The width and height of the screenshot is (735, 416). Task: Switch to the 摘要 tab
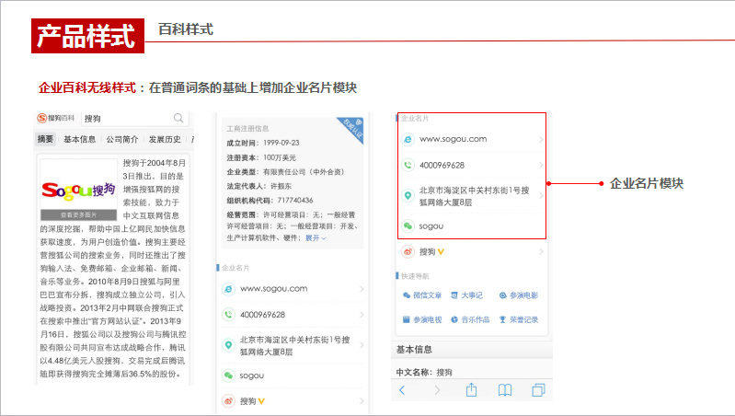45,139
